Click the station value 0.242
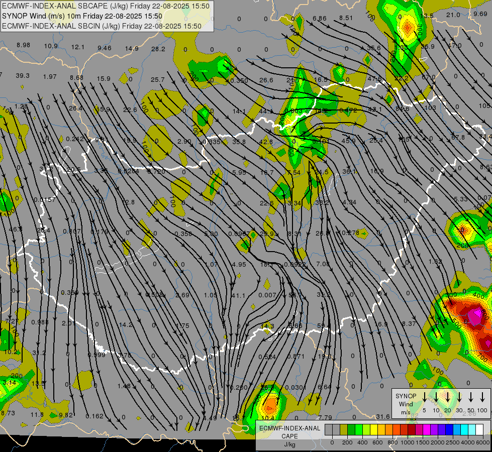492x452 pixels. (75, 139)
